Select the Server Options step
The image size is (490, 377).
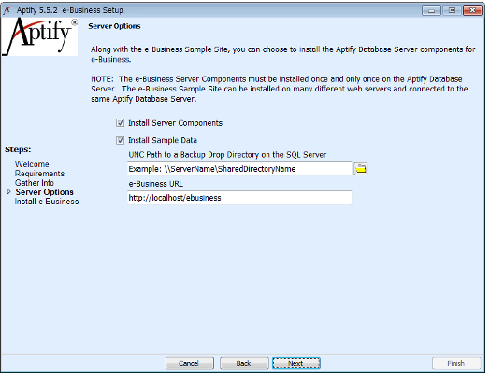(44, 192)
